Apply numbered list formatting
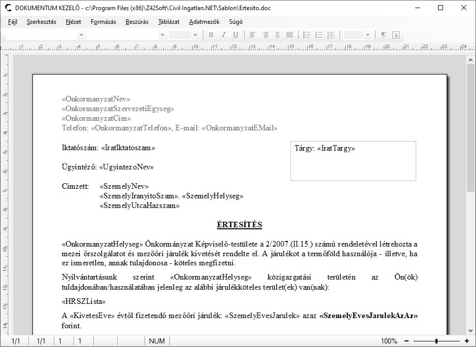Screen dimensions: 476x347 point(319,35)
